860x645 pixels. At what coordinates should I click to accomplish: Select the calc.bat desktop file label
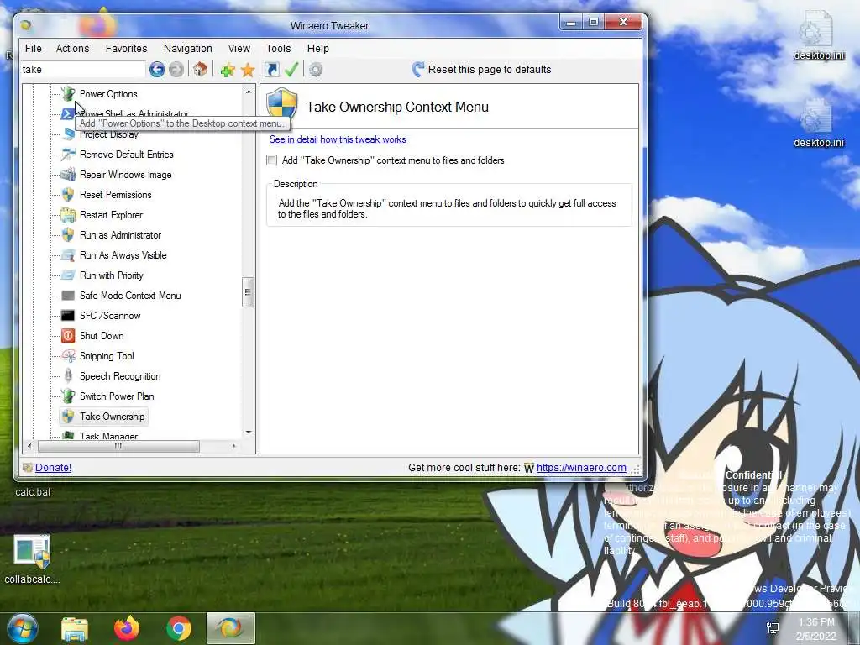point(33,492)
